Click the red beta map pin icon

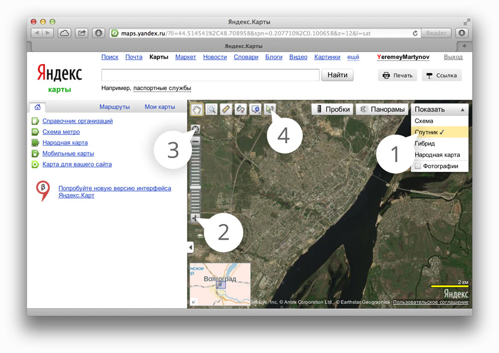click(x=43, y=191)
